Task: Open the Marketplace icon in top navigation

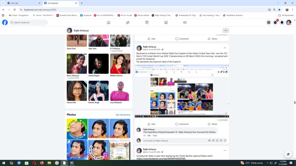Action: click(x=166, y=22)
